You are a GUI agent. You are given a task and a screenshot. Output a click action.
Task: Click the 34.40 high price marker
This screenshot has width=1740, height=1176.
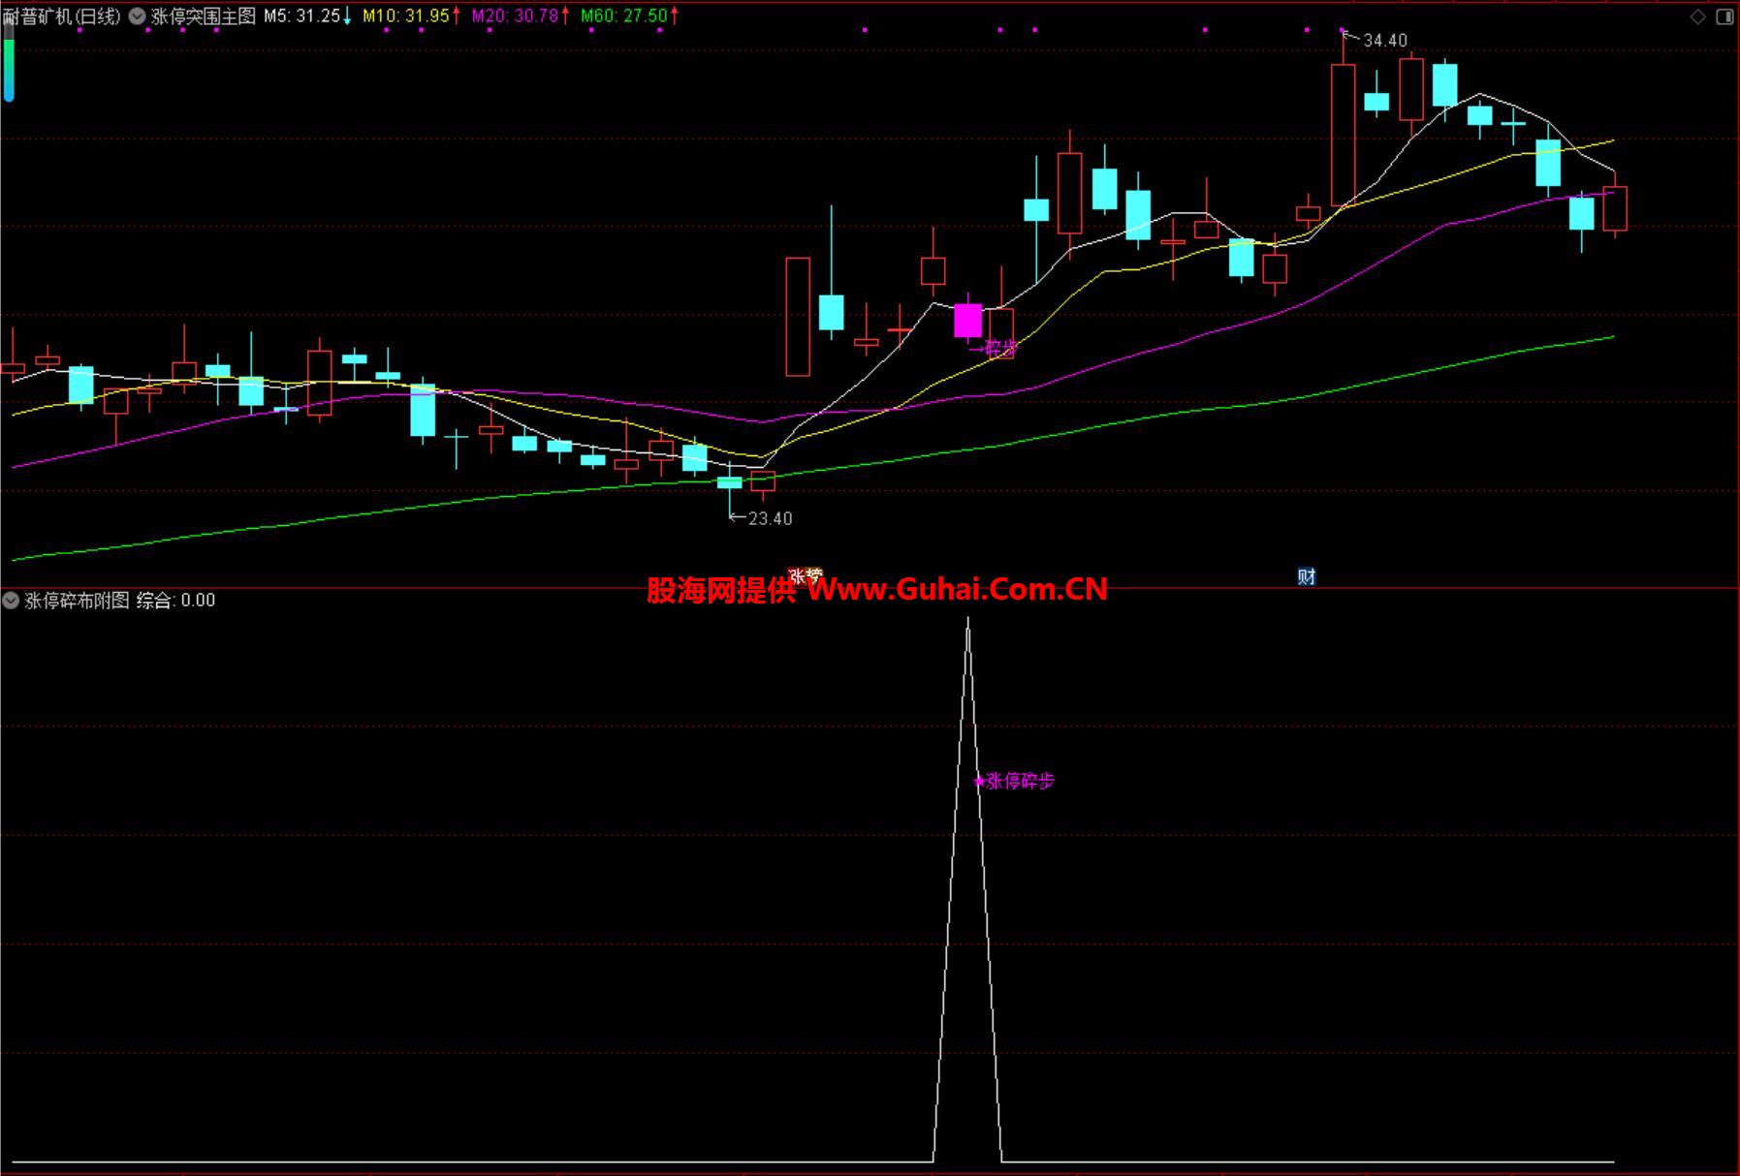[x=1384, y=41]
